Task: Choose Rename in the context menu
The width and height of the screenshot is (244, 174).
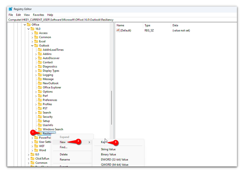Action: [72, 160]
